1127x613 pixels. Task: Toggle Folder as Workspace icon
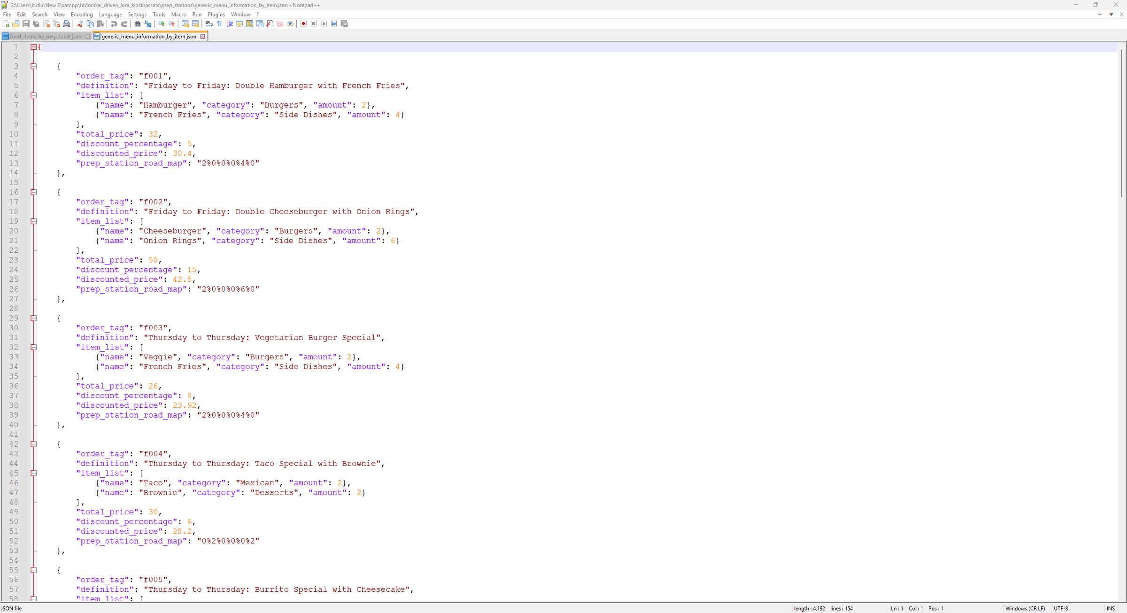pyautogui.click(x=280, y=24)
